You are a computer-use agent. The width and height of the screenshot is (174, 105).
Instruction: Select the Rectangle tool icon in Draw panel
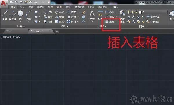(36, 12)
